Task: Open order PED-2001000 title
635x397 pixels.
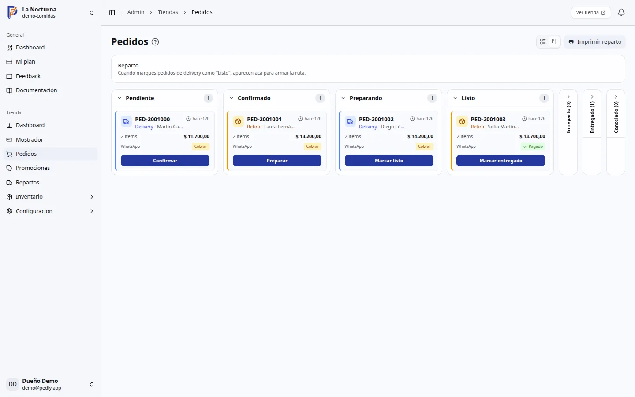Action: pos(153,119)
